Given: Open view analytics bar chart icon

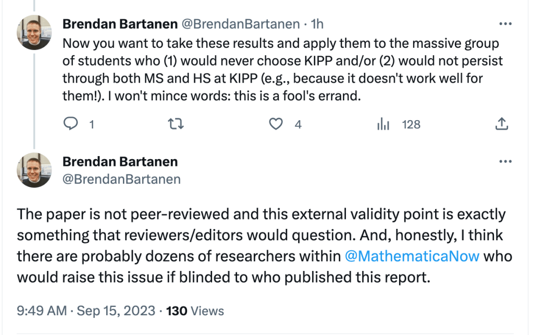Looking at the screenshot, I should (383, 124).
